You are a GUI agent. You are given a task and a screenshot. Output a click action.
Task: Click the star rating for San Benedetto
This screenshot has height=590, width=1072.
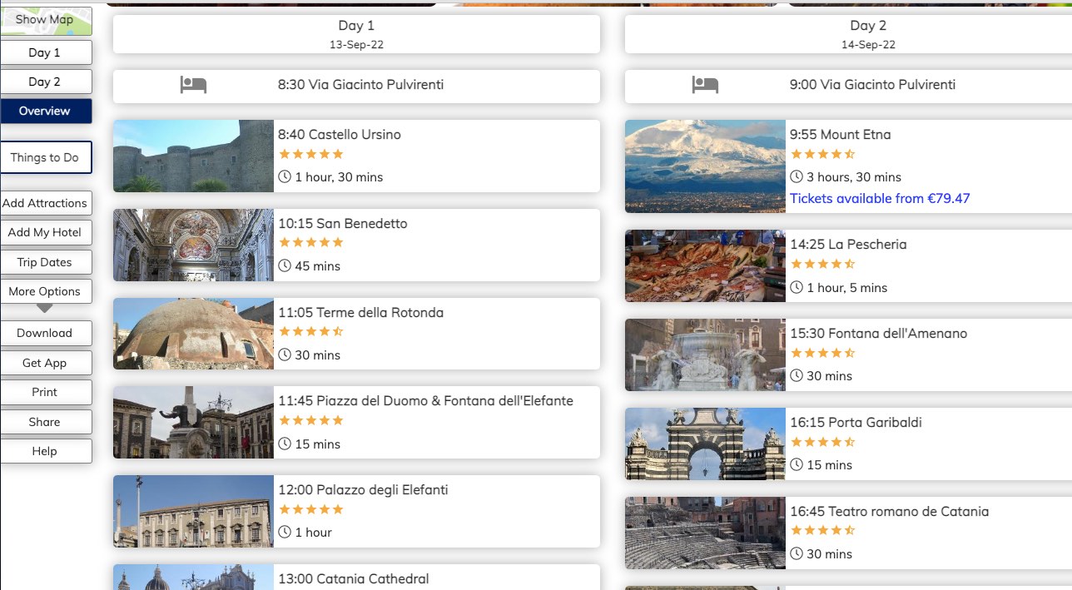point(311,243)
